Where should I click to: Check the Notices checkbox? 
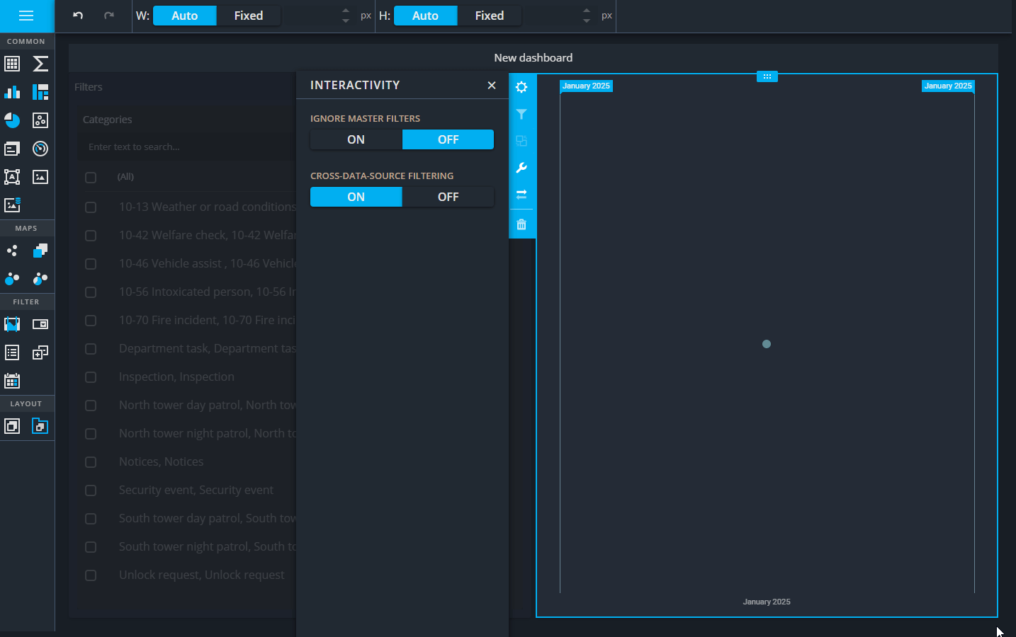click(x=91, y=462)
